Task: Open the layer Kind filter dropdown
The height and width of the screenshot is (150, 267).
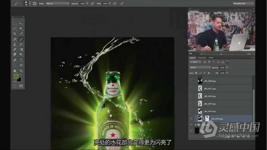Action: (x=195, y=62)
